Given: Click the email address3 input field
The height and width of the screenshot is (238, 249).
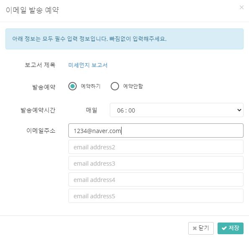Looking at the screenshot, I should (x=156, y=163).
